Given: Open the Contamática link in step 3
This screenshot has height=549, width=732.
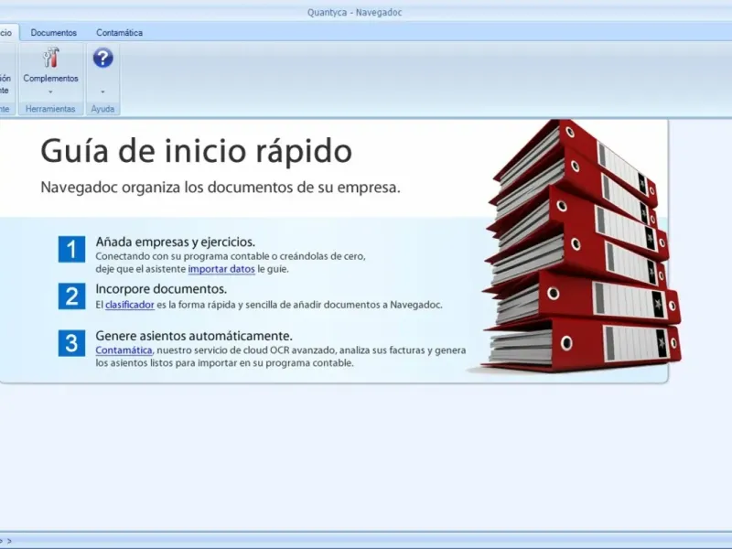Looking at the screenshot, I should (x=124, y=350).
